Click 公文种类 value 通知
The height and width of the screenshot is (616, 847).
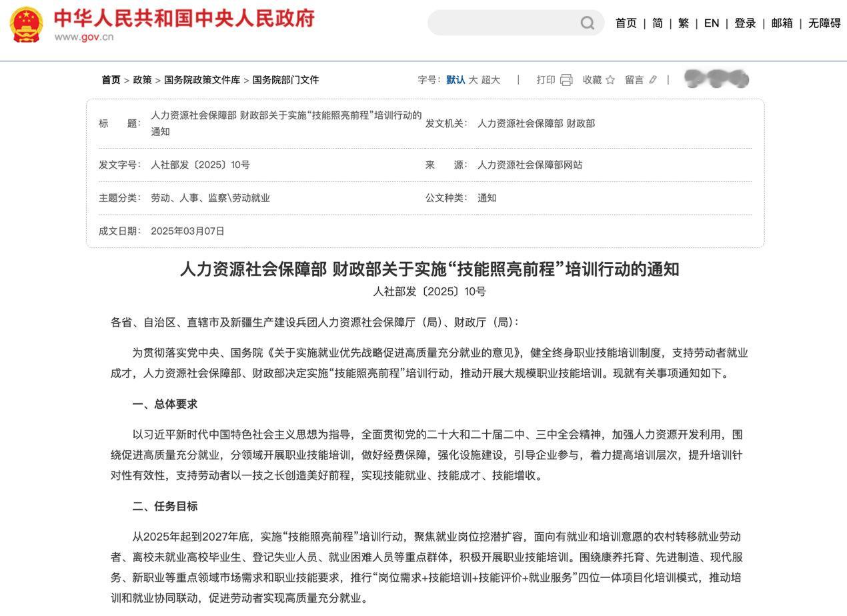tap(487, 198)
